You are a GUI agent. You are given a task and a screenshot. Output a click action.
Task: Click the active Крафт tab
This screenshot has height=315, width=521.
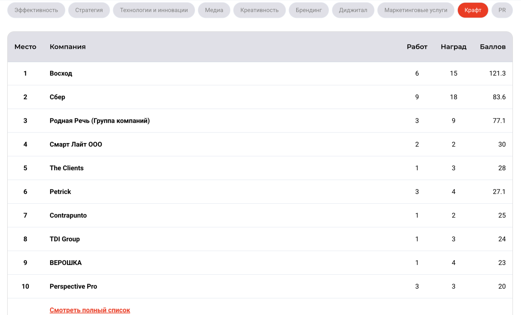click(473, 10)
